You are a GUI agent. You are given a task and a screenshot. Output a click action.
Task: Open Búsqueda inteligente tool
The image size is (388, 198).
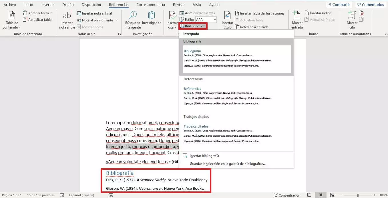133,20
